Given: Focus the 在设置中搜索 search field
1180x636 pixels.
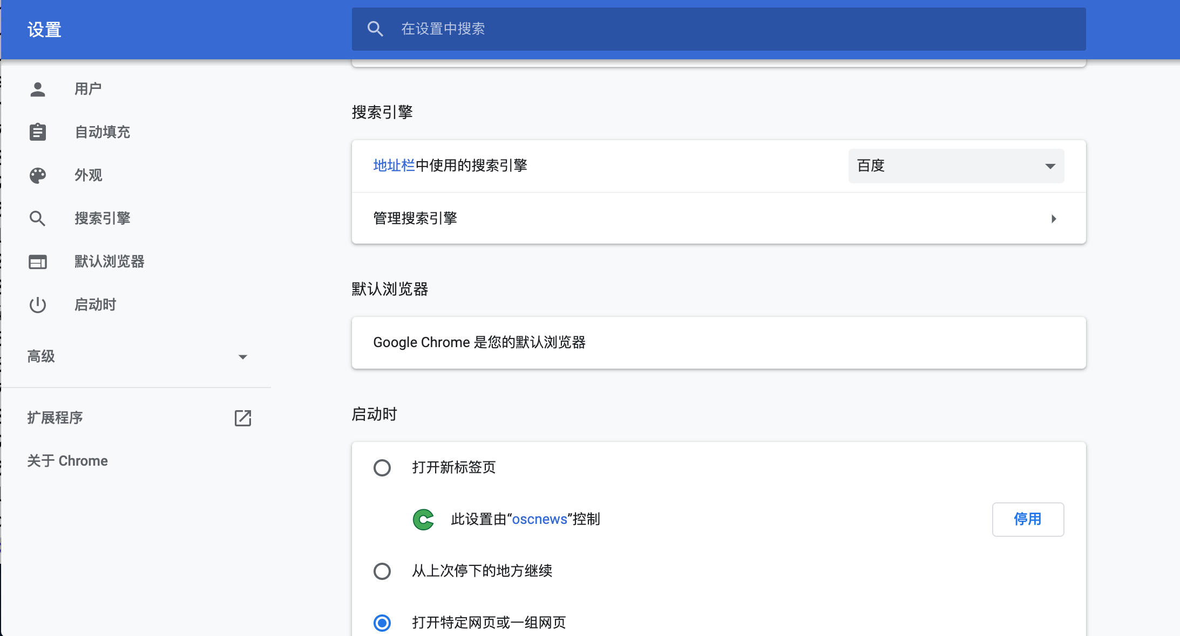Looking at the screenshot, I should click(718, 29).
